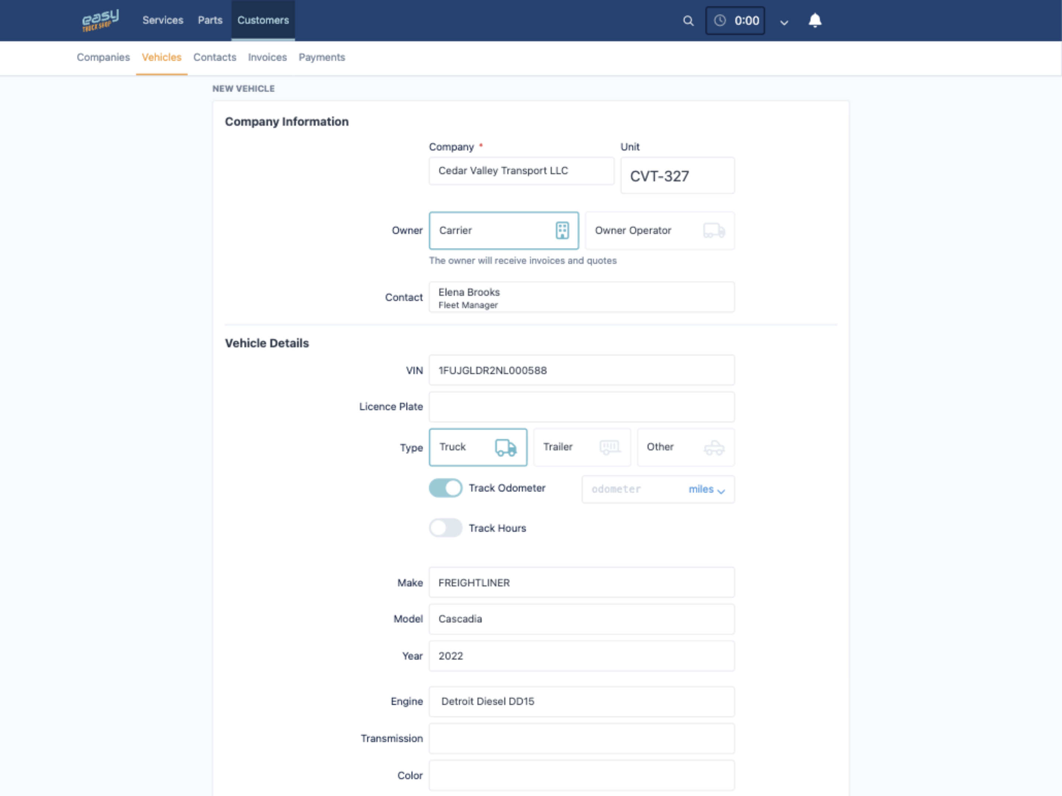Edit the Year field 2022
1062x796 pixels.
(x=582, y=656)
